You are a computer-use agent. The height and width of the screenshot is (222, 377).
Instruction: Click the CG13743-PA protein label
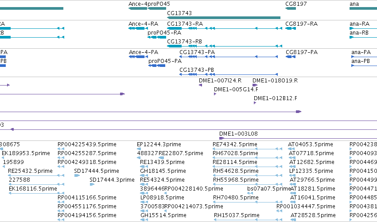click(x=197, y=52)
